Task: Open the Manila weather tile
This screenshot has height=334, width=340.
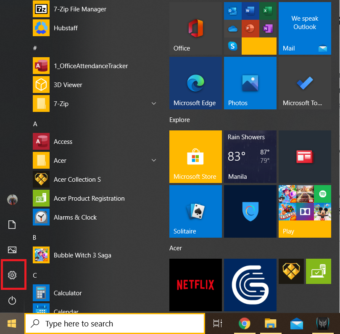Action: coord(250,156)
